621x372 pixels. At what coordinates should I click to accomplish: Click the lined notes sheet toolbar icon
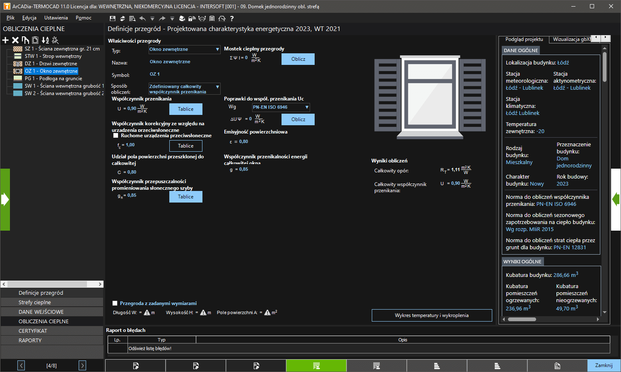tap(212, 19)
